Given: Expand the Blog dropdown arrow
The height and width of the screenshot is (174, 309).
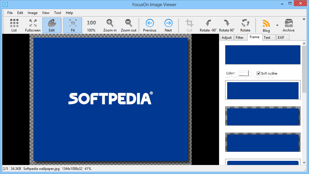Looking at the screenshot, I should tap(277, 25).
